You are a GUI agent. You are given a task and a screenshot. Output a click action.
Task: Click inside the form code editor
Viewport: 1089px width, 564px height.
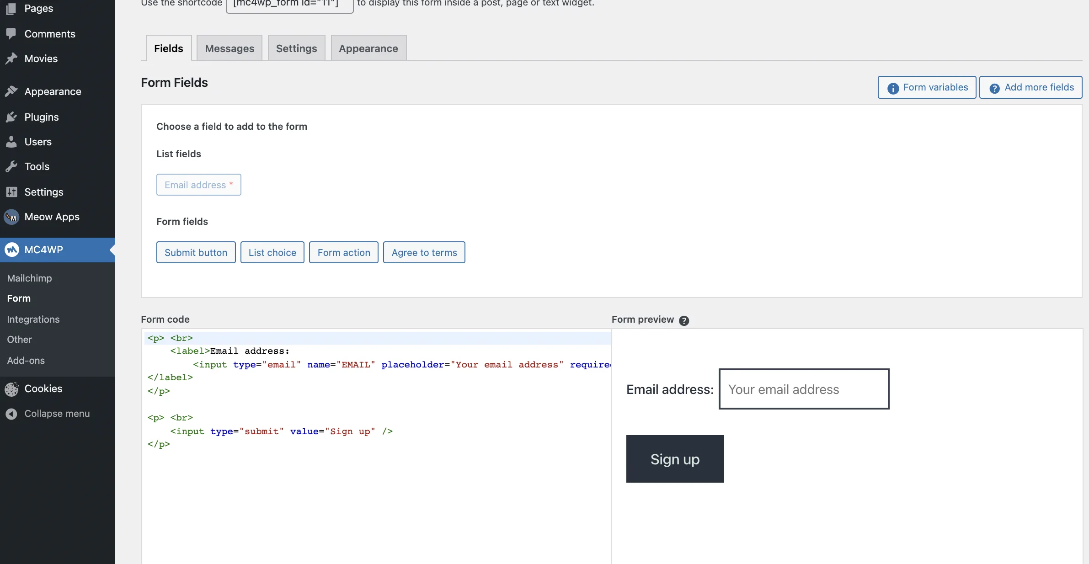click(x=375, y=494)
